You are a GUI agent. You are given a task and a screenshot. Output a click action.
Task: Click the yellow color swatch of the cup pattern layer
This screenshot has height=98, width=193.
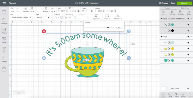point(173,49)
